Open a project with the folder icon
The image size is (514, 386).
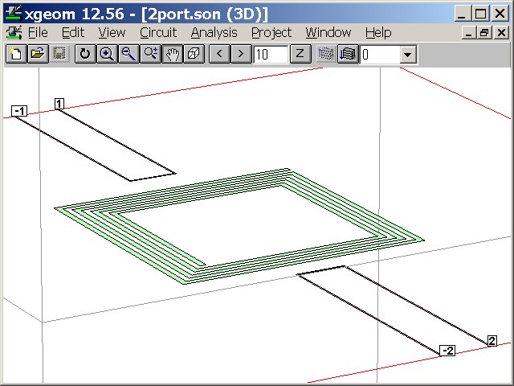38,54
